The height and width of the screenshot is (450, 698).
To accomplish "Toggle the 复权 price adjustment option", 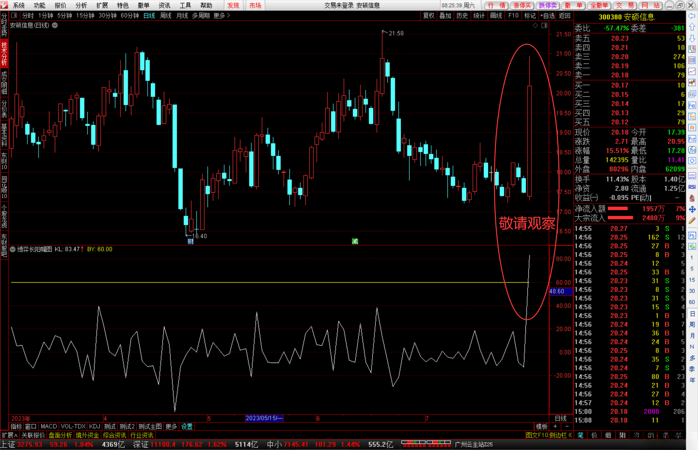I will [429, 15].
